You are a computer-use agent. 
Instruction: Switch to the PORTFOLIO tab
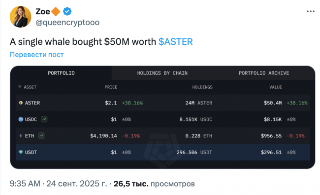pos(61,73)
